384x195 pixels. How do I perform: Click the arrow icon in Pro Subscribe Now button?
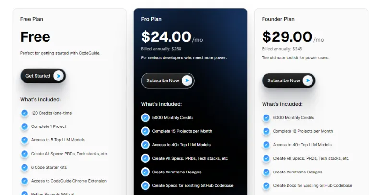pos(187,80)
